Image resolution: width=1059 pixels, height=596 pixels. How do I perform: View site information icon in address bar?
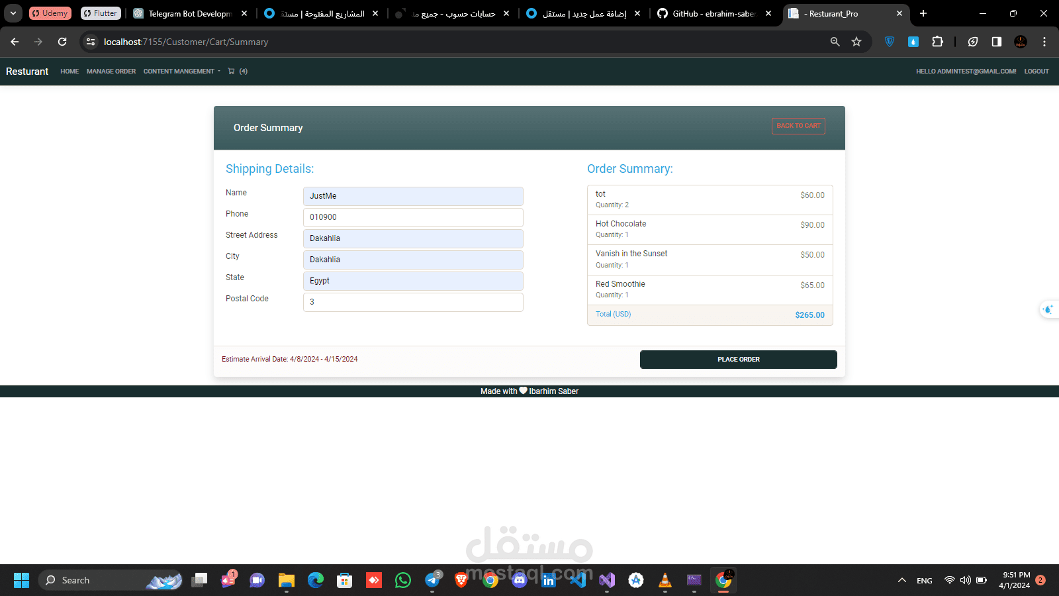[x=91, y=42]
